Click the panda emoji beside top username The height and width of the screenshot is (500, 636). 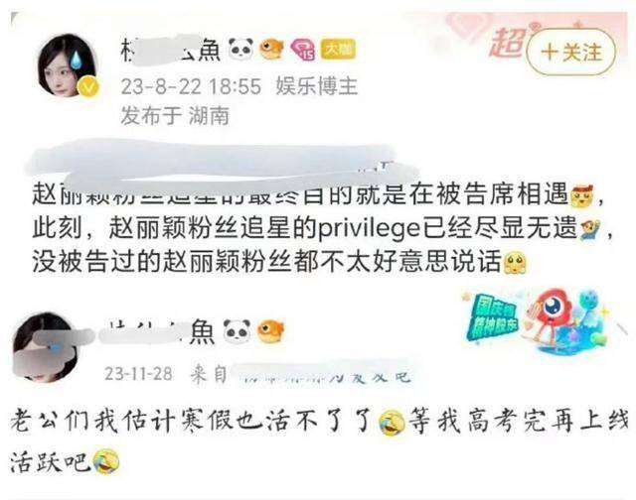pos(240,50)
